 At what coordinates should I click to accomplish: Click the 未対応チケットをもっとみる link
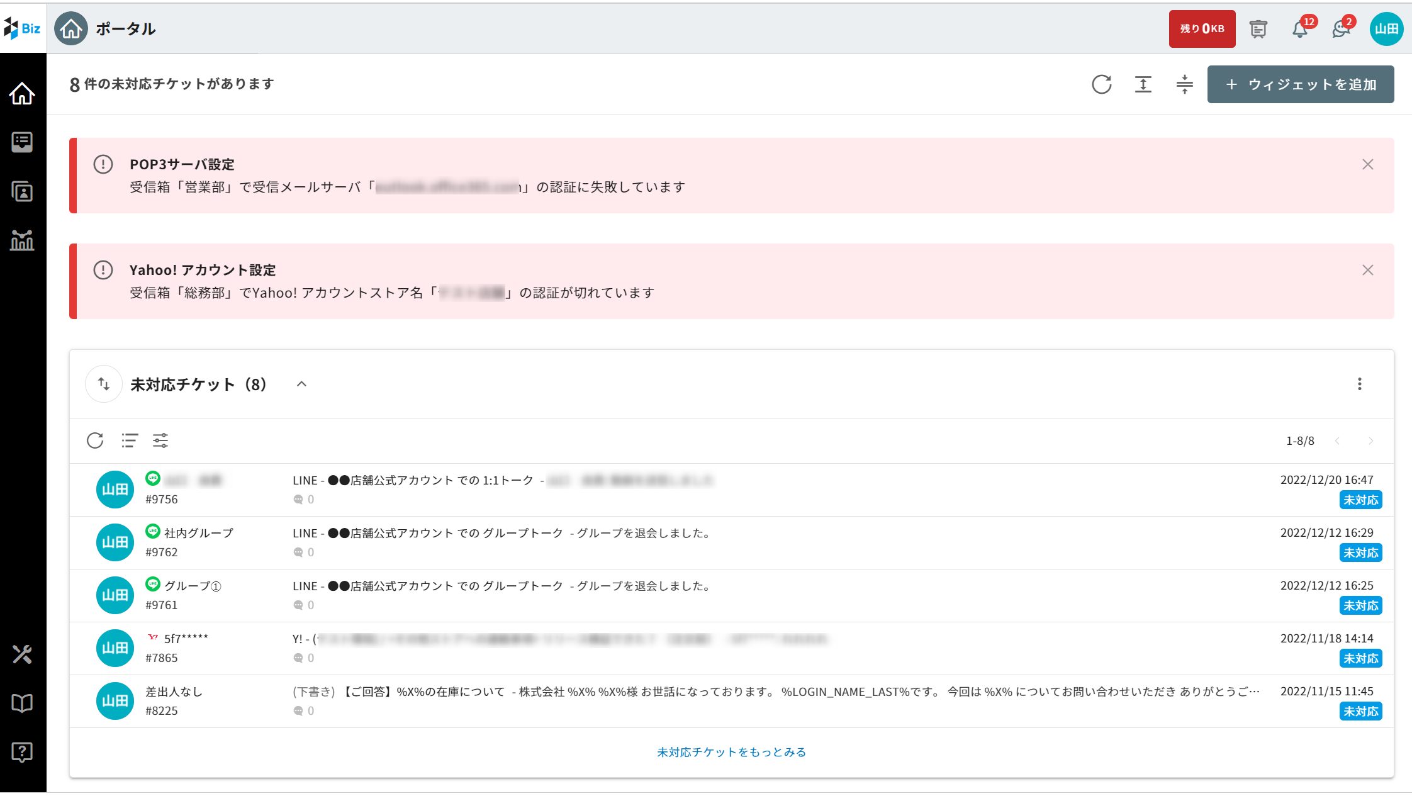[731, 752]
